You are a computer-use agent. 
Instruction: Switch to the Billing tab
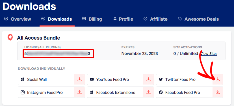[x=92, y=19]
